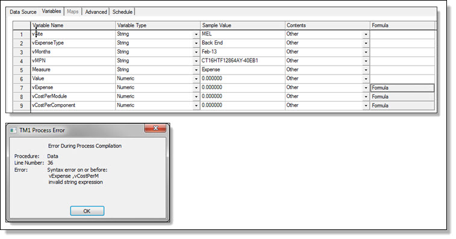
Task: Click the Formula column header
Action: click(x=402, y=25)
